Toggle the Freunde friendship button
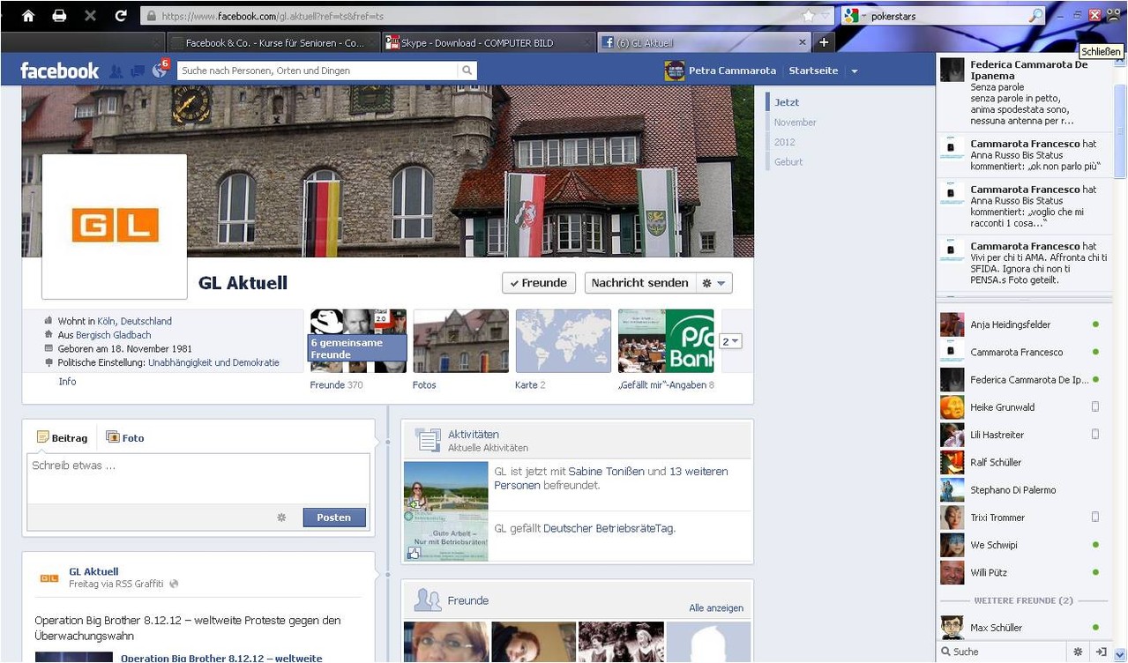The width and height of the screenshot is (1128, 663). [538, 283]
